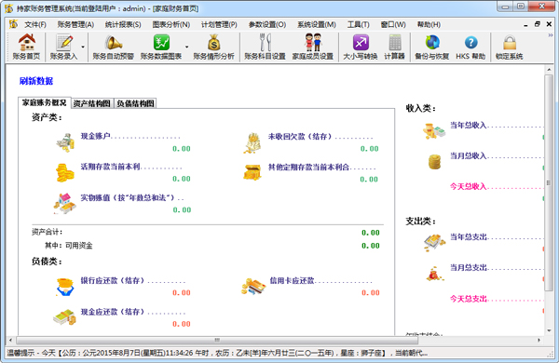The height and width of the screenshot is (363, 559).
Task: Expand the 账务录入 dropdown arrow
Action: (x=83, y=47)
